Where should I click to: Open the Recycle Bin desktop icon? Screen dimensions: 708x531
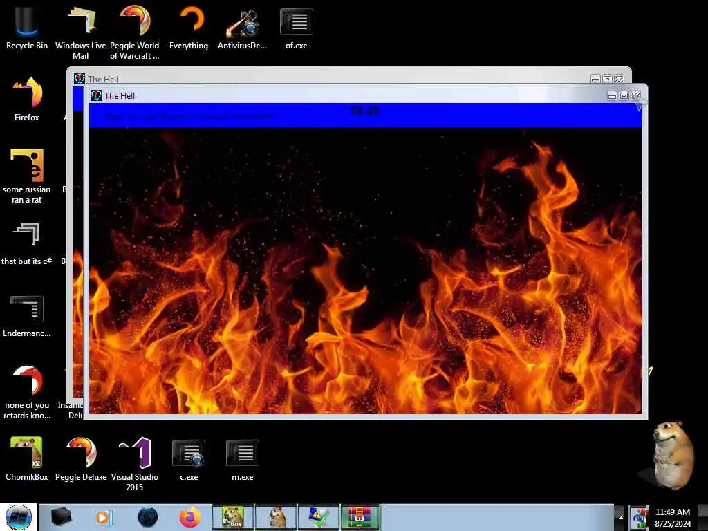(27, 27)
